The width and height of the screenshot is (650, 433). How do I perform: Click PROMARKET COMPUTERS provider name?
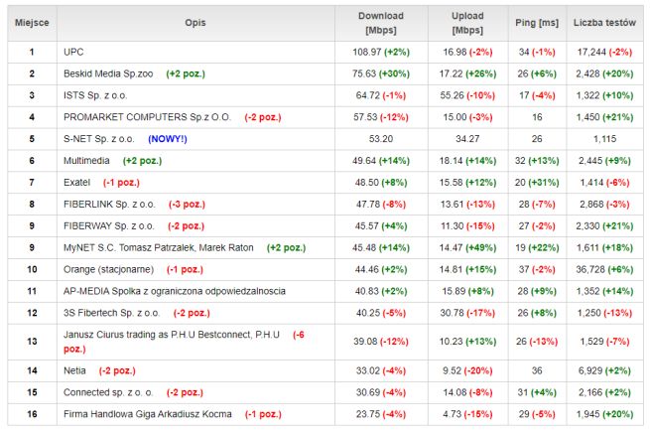(x=147, y=116)
